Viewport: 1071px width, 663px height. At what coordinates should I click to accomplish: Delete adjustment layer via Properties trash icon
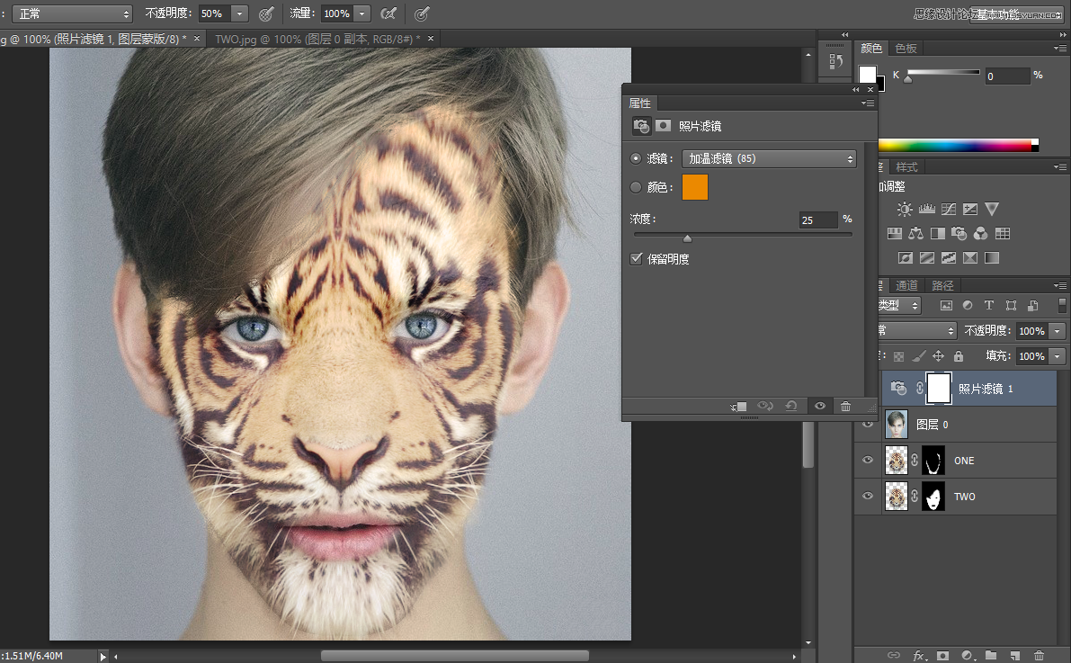(845, 406)
